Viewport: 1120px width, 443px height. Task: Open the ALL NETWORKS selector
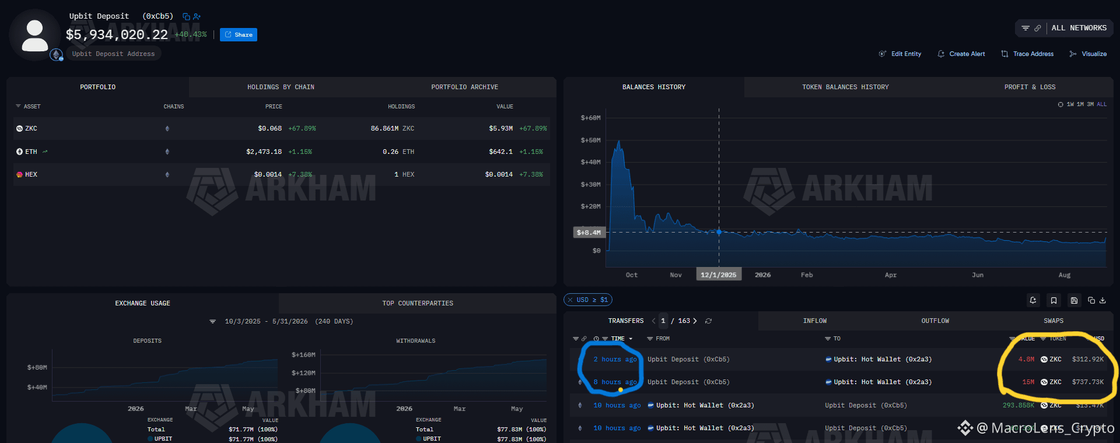coord(1079,28)
